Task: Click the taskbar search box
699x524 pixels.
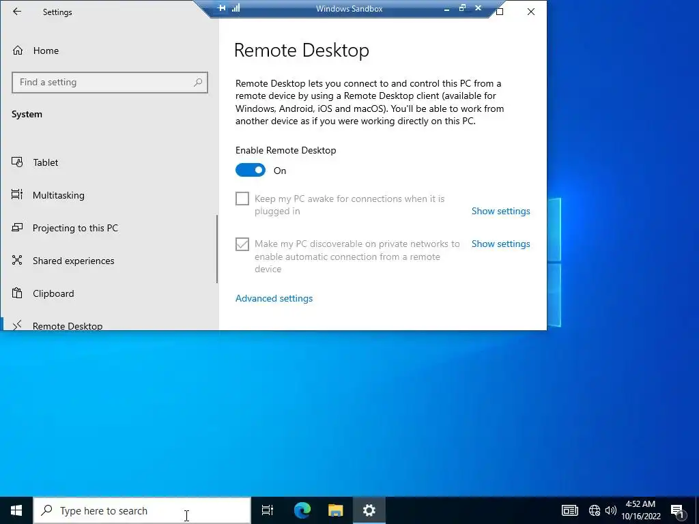Action: (x=142, y=510)
